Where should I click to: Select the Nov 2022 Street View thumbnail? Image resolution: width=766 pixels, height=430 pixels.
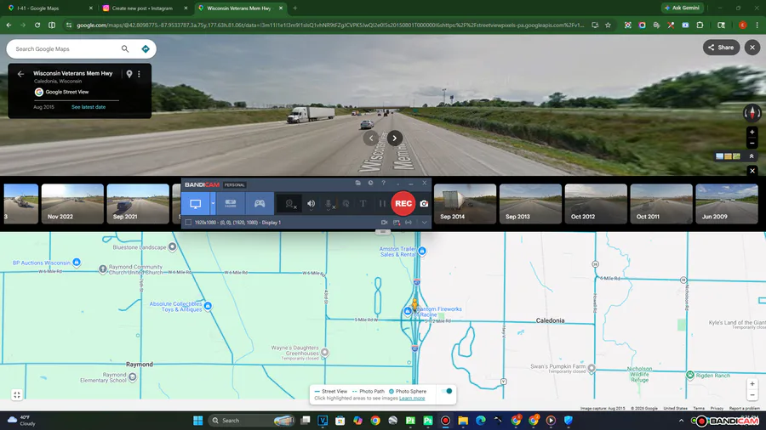point(72,204)
